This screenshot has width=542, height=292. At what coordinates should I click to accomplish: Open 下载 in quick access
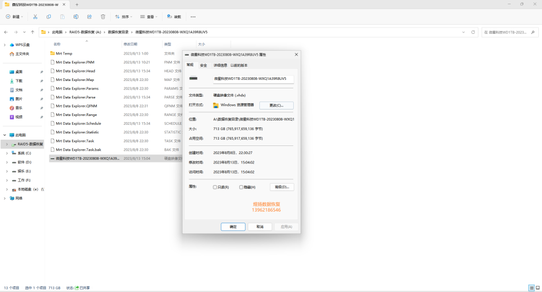coord(19,81)
